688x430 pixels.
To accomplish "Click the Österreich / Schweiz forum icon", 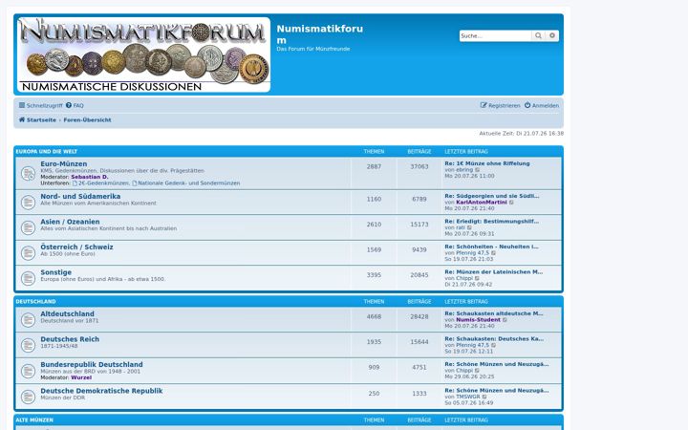I will [x=28, y=252].
